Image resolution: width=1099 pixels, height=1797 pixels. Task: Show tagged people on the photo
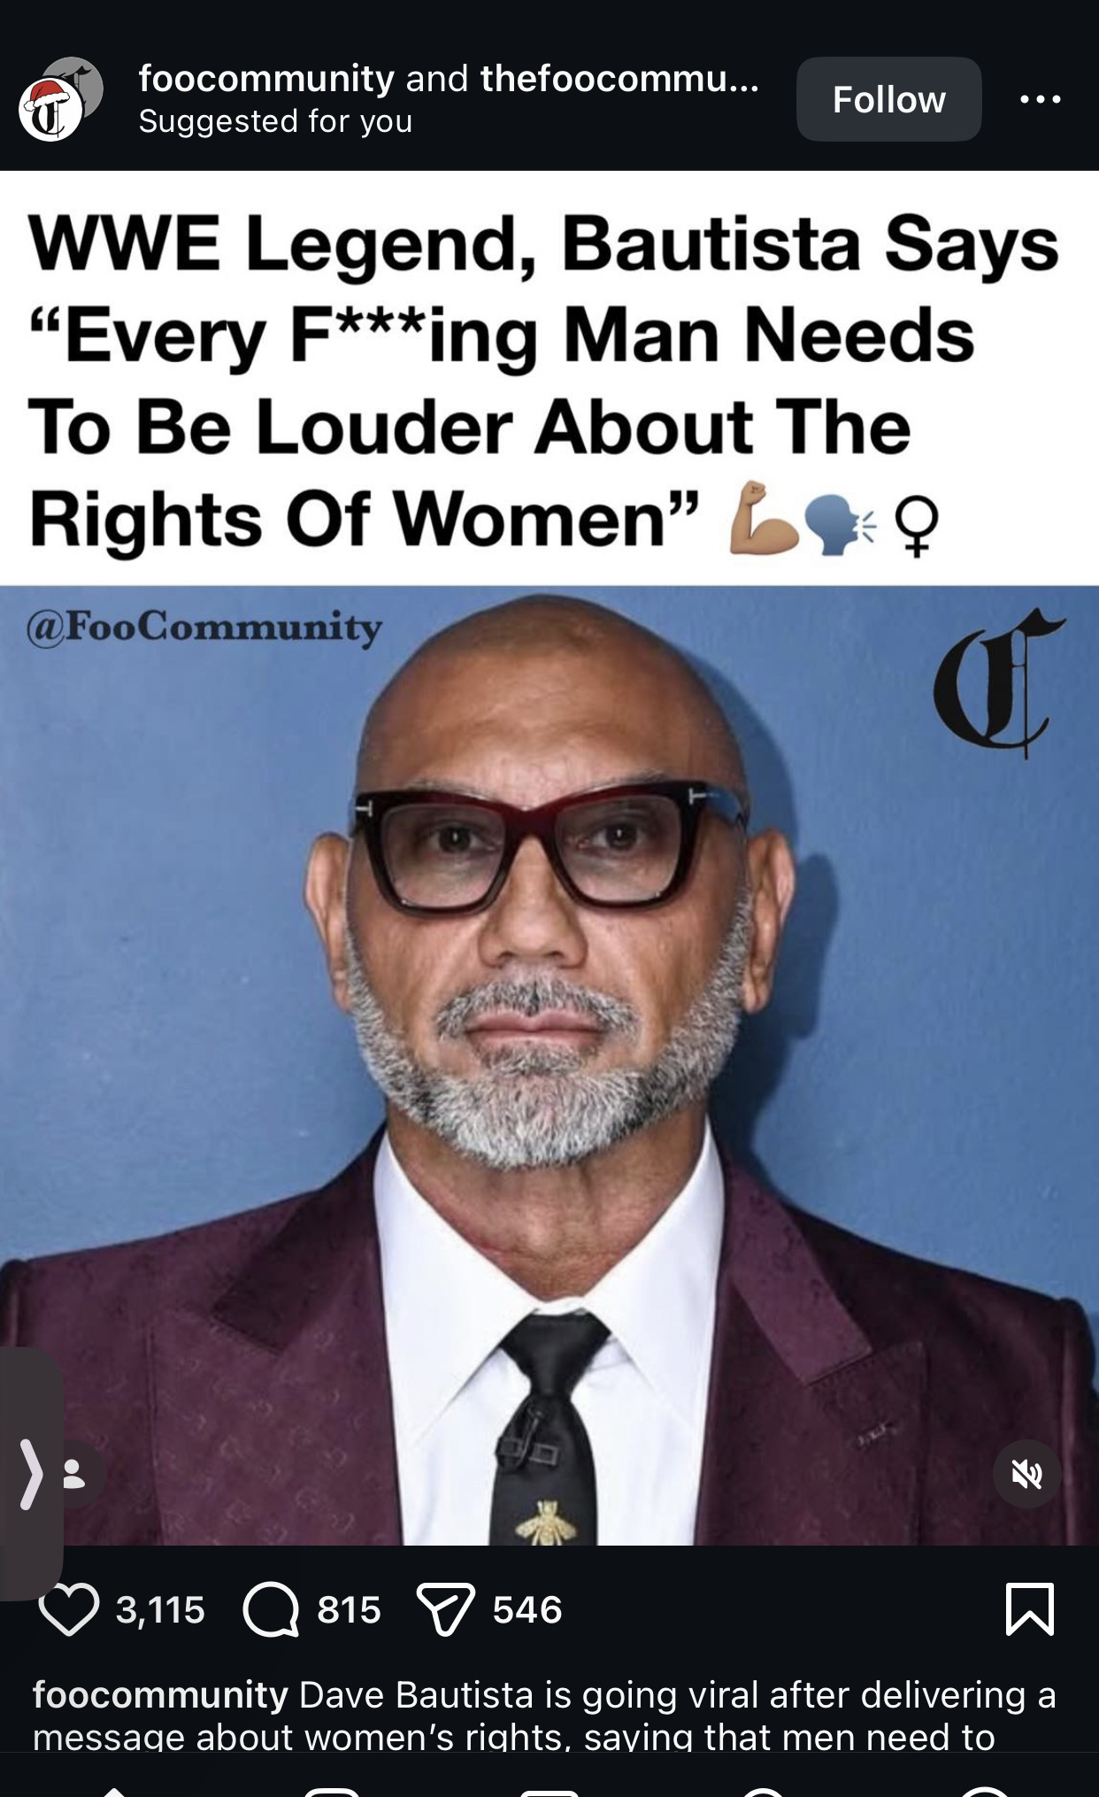pos(74,1474)
